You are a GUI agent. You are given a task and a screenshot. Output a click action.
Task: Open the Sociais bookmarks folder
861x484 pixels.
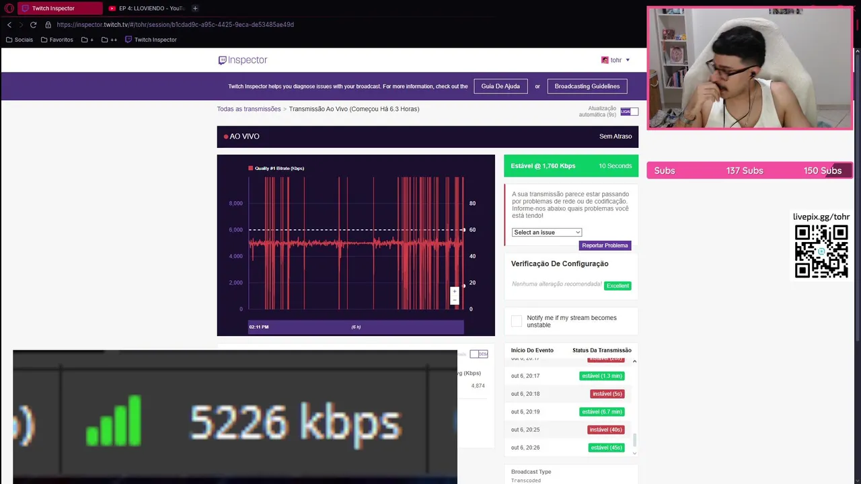[20, 40]
